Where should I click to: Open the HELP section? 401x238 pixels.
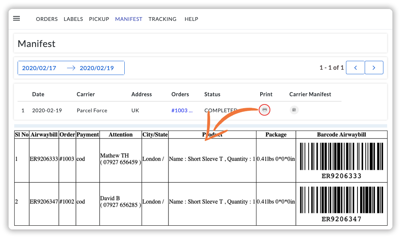(x=191, y=19)
